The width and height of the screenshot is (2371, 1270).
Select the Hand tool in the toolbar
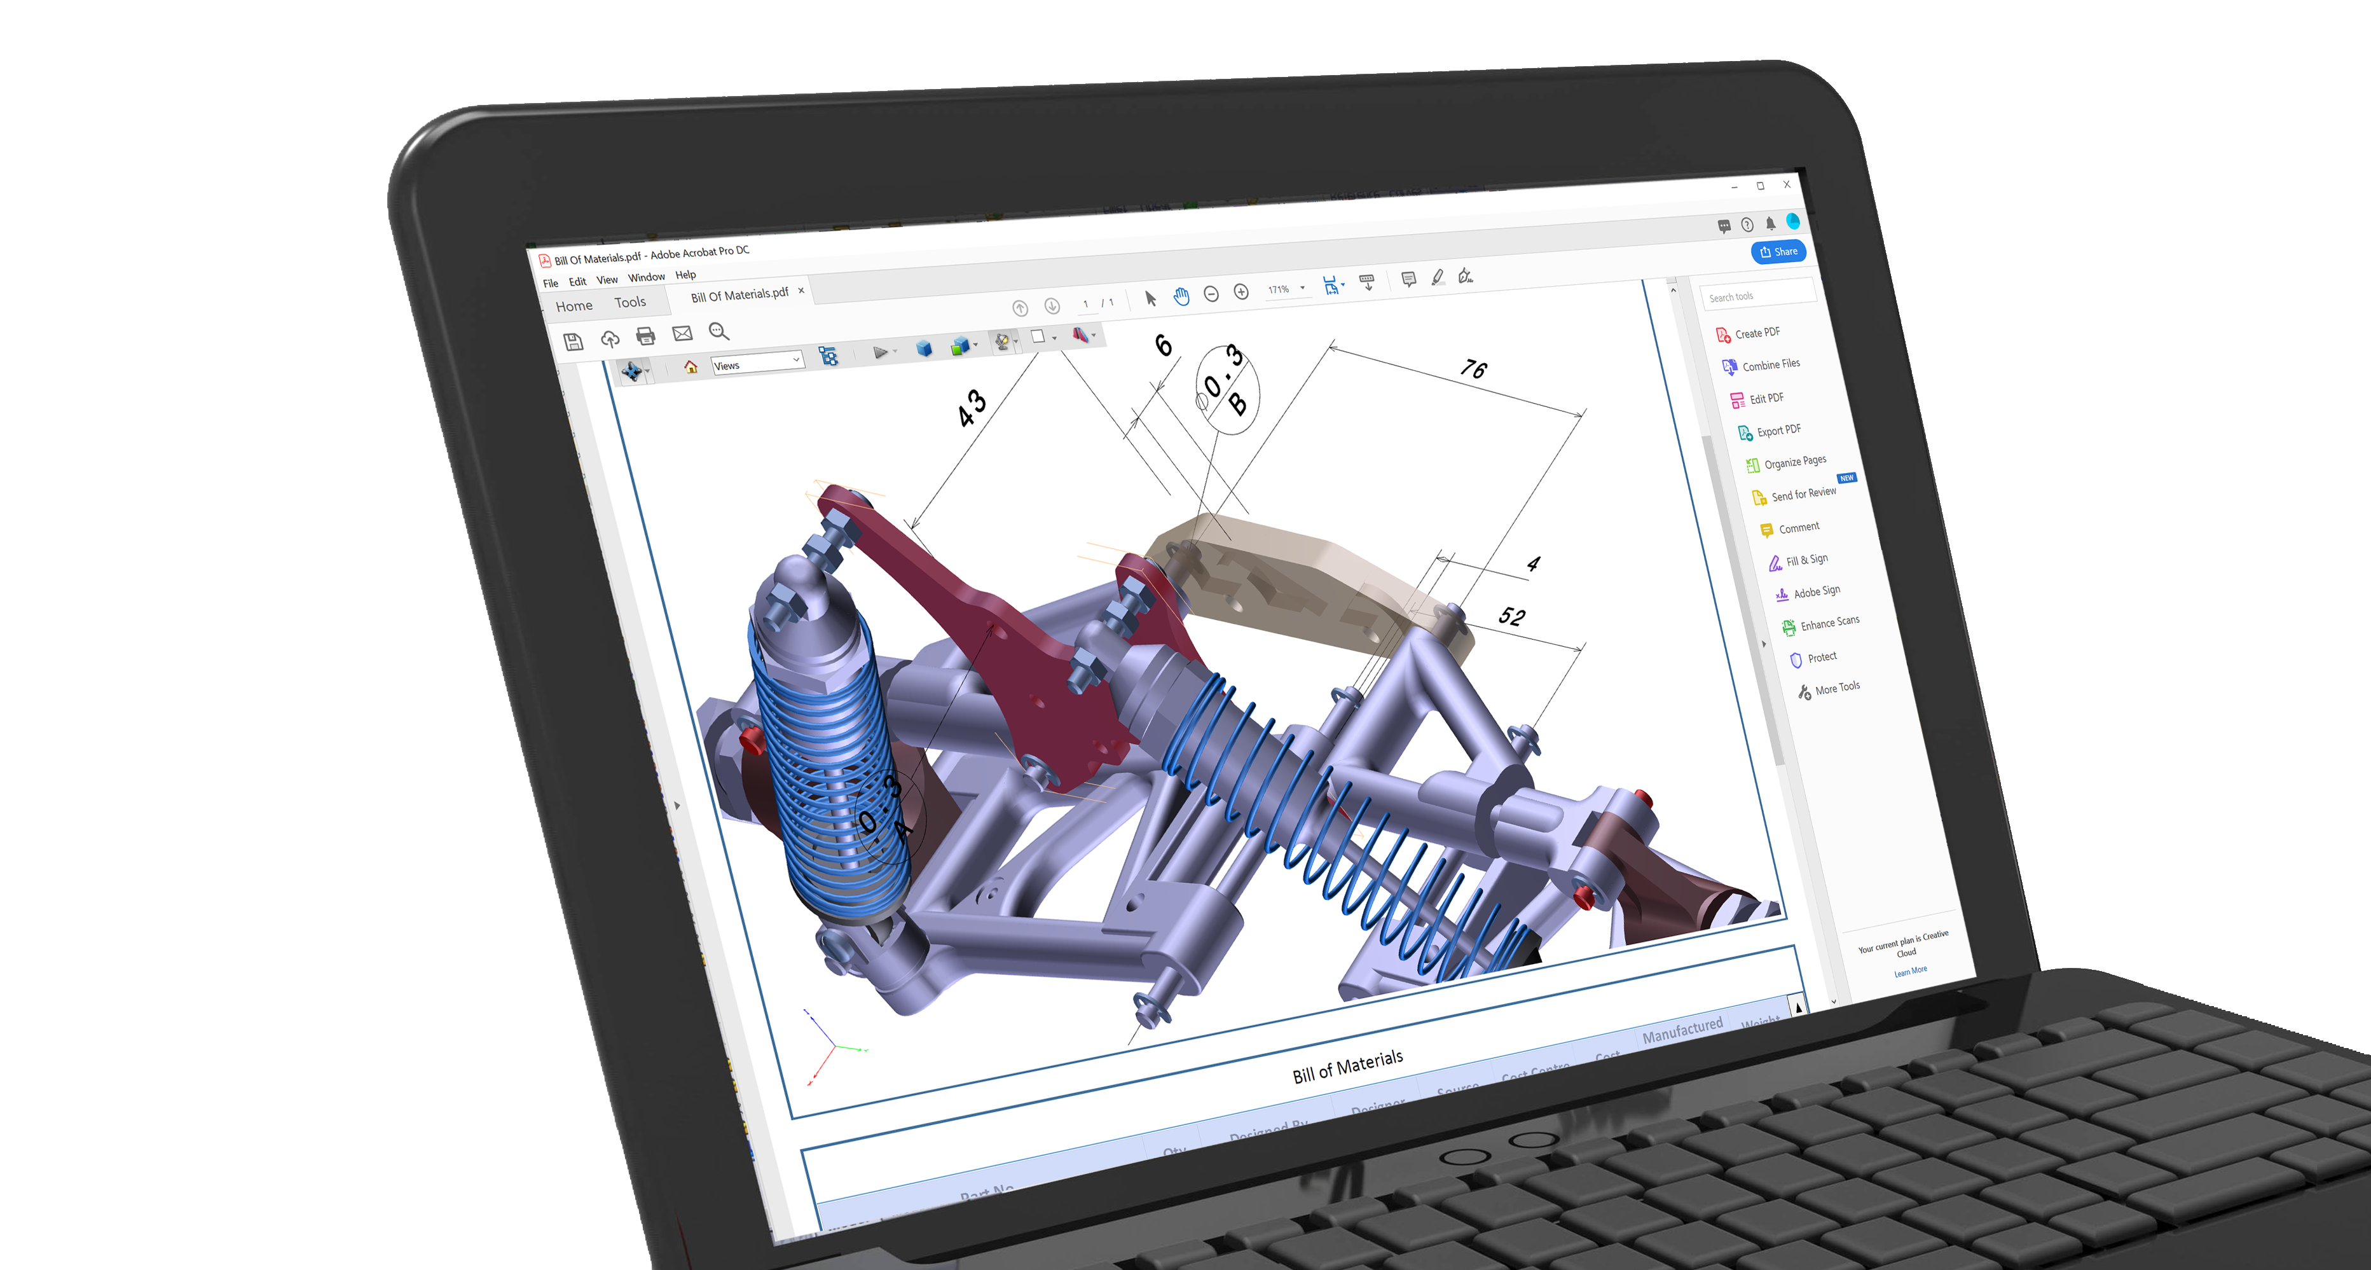pyautogui.click(x=1182, y=297)
